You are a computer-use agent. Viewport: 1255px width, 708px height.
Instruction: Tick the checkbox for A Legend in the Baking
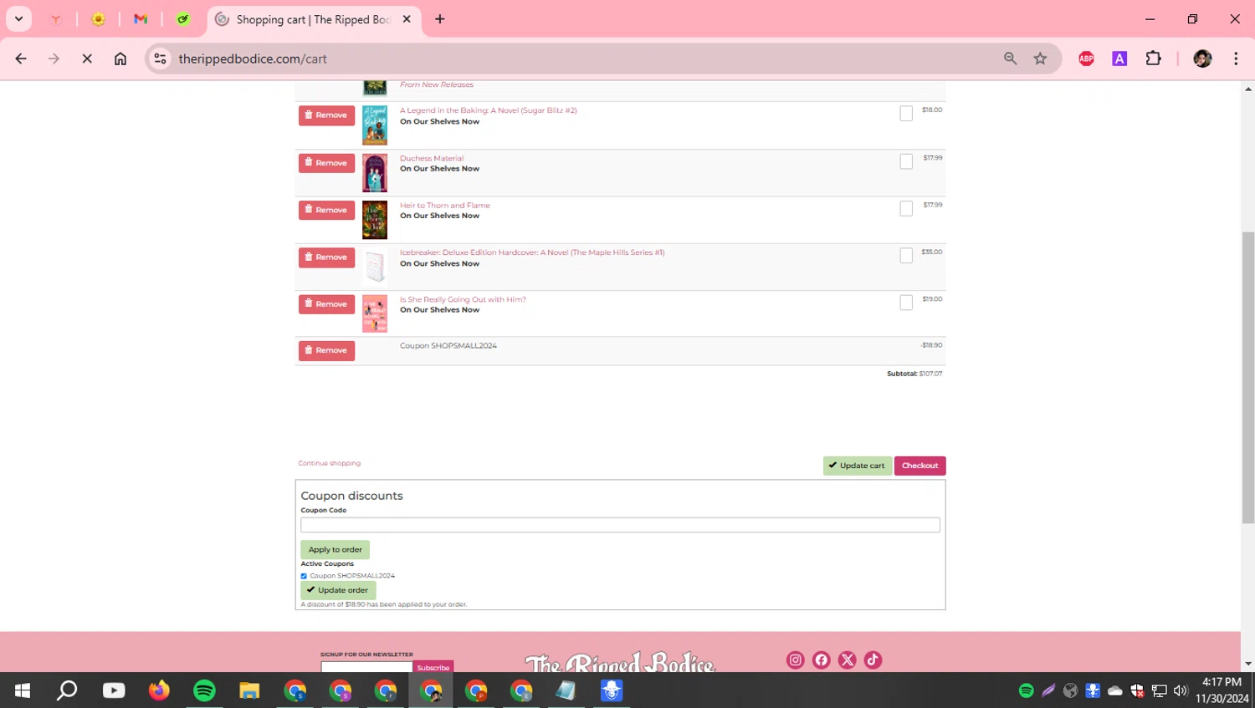(x=906, y=114)
